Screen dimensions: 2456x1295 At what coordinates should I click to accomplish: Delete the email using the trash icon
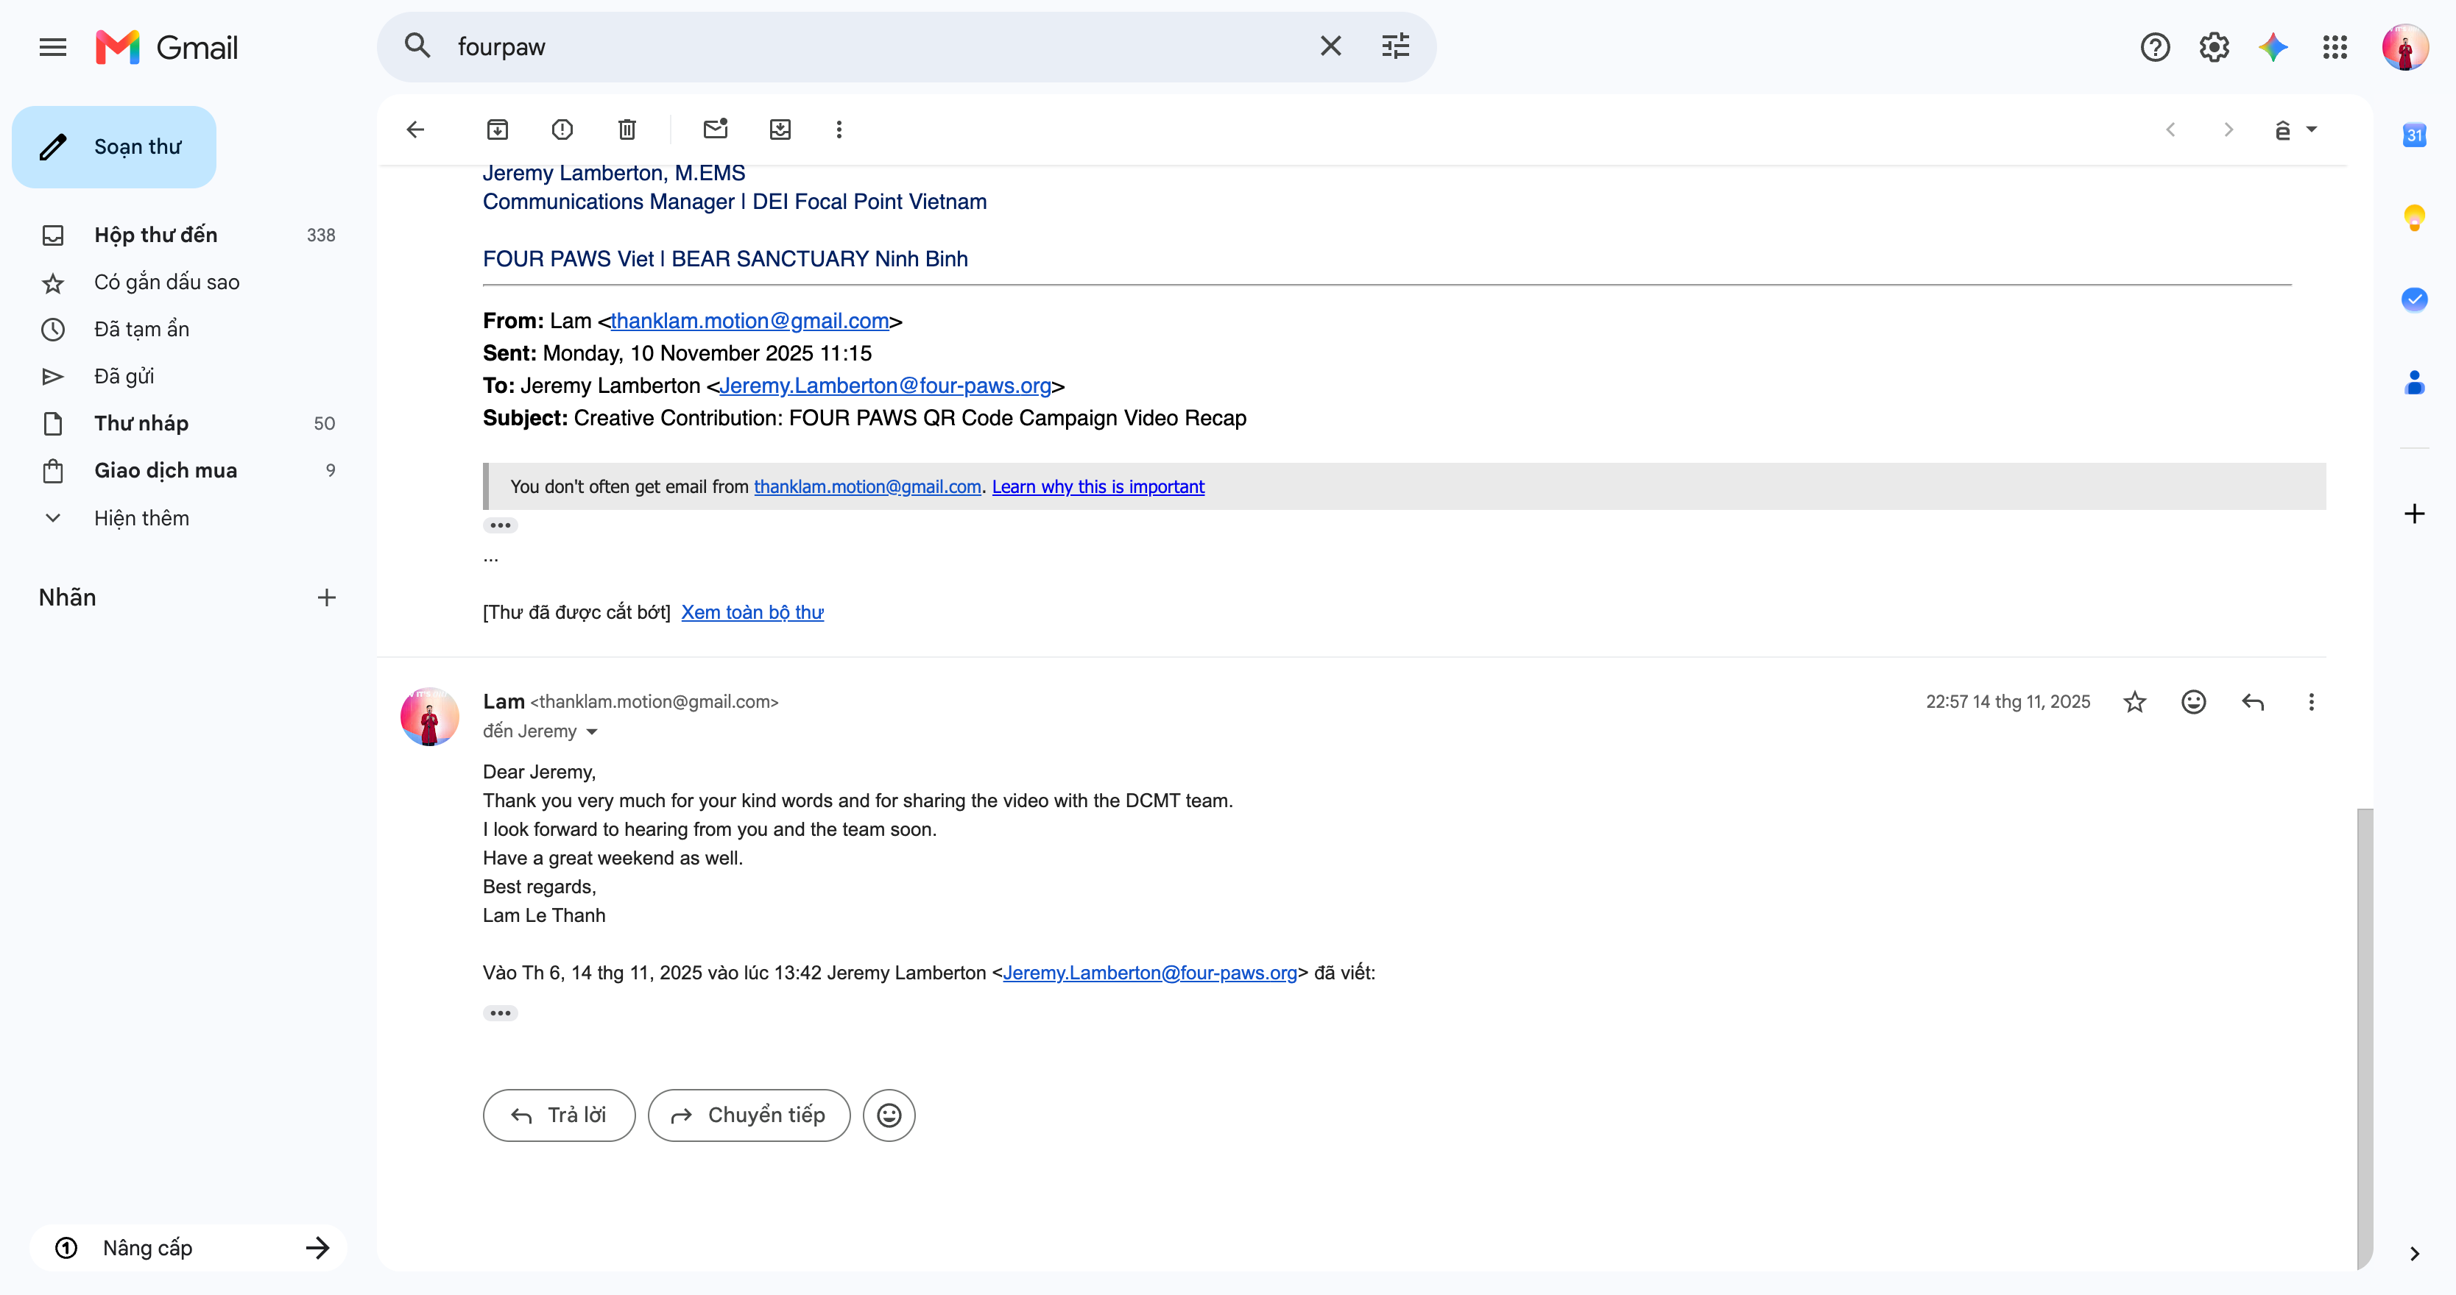(x=627, y=129)
